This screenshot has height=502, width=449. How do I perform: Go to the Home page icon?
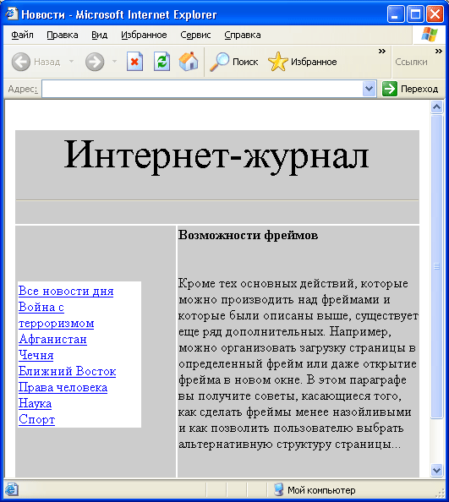[x=189, y=61]
